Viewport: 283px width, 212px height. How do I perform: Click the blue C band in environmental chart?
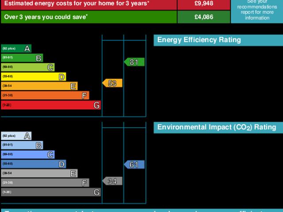tap(28, 154)
